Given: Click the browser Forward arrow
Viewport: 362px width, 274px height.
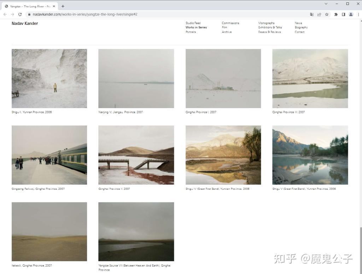Looking at the screenshot, I should 12,14.
